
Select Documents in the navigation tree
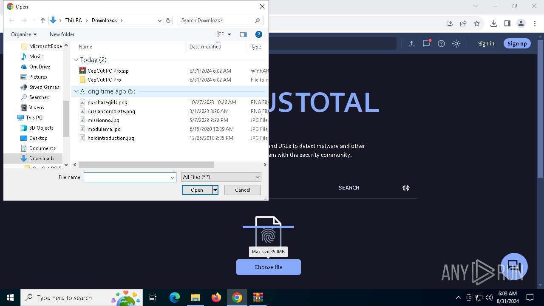click(x=42, y=148)
